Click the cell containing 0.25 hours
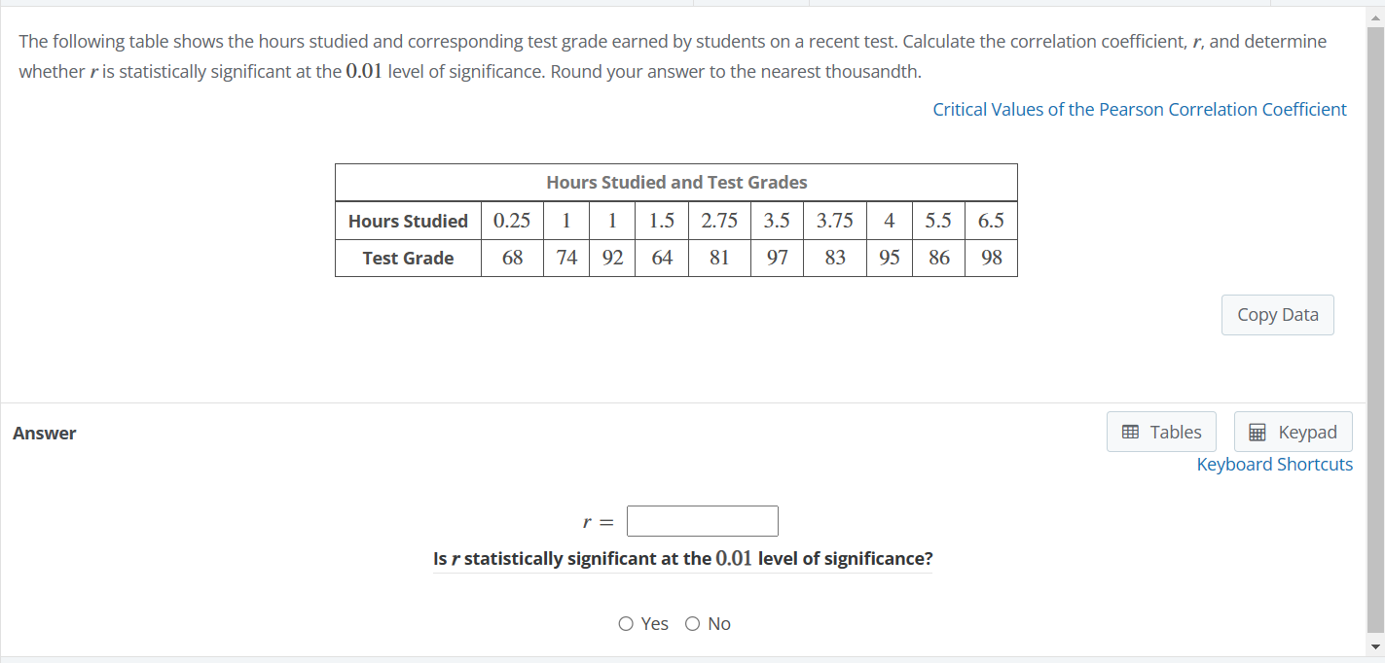This screenshot has width=1385, height=663. 512,221
